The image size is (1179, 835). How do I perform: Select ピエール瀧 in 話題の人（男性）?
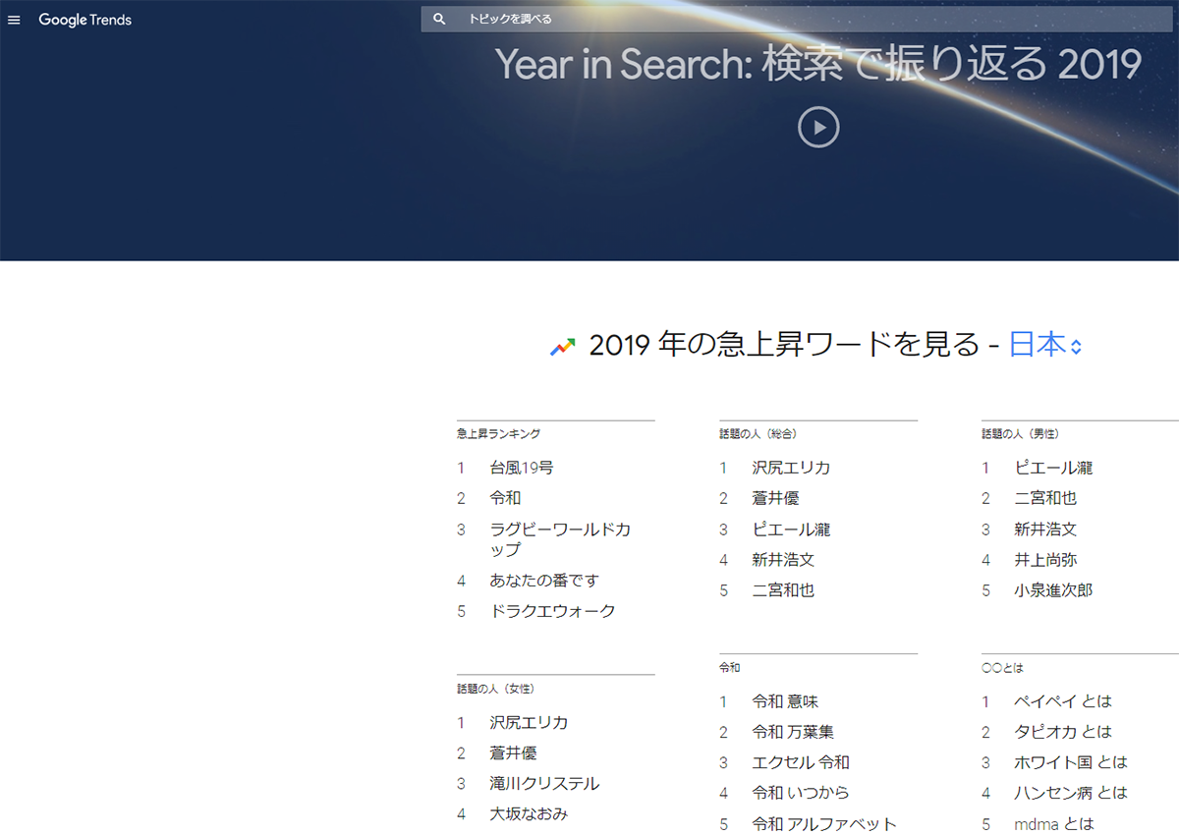coord(1053,468)
